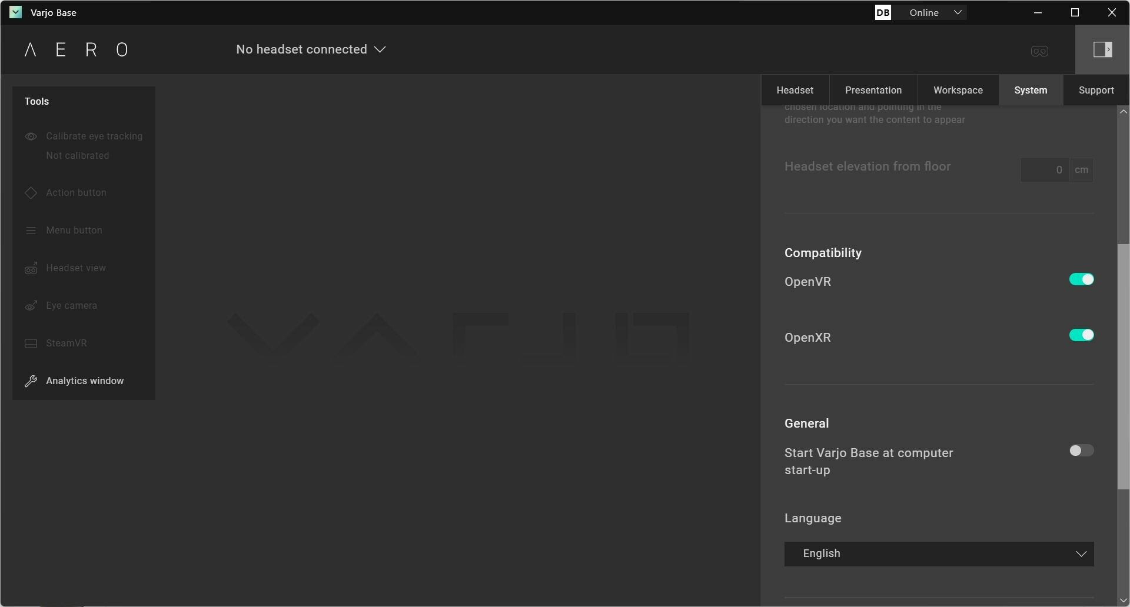Open the Eye camera tool

[71, 305]
